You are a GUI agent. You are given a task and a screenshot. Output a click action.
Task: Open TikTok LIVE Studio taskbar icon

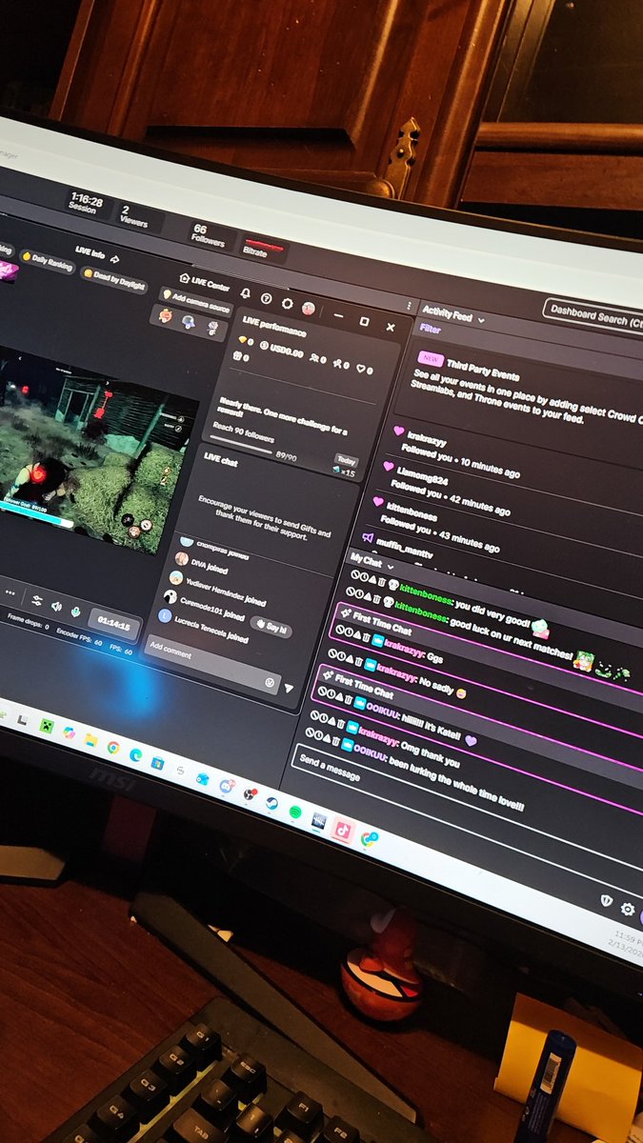[345, 831]
